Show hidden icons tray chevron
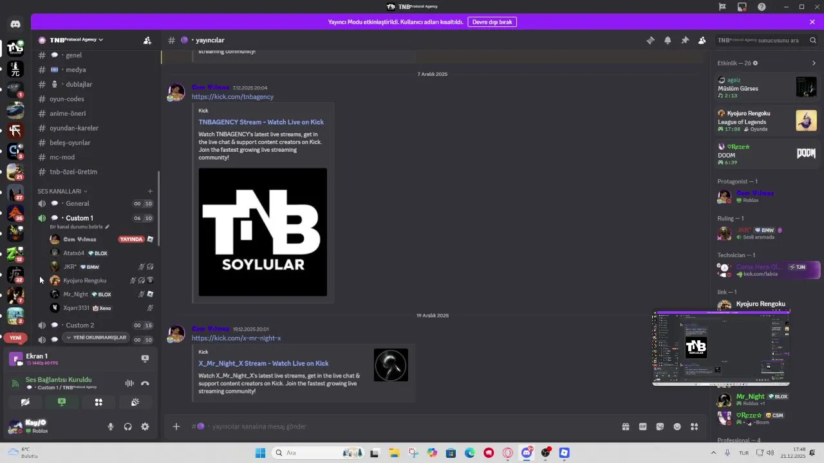The height and width of the screenshot is (463, 824). tap(713, 453)
